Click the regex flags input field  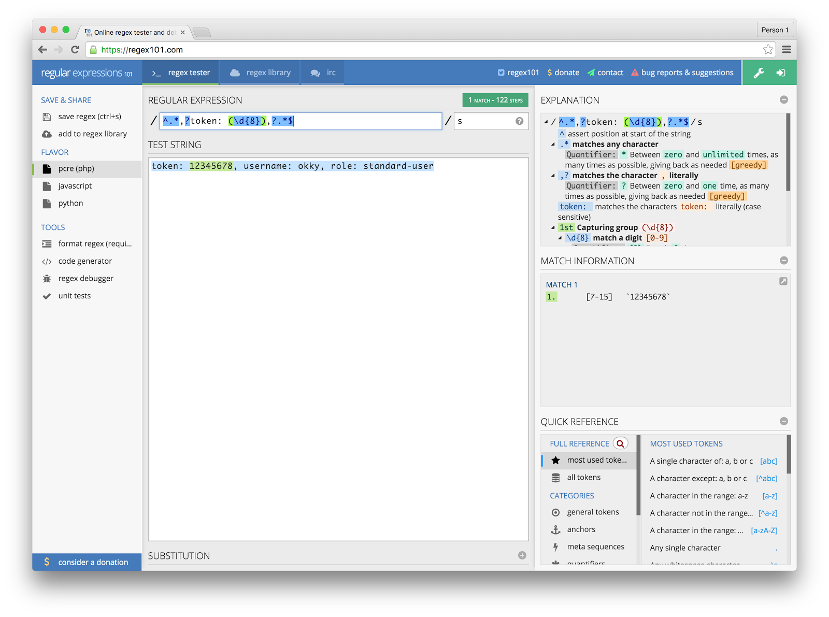pos(491,121)
